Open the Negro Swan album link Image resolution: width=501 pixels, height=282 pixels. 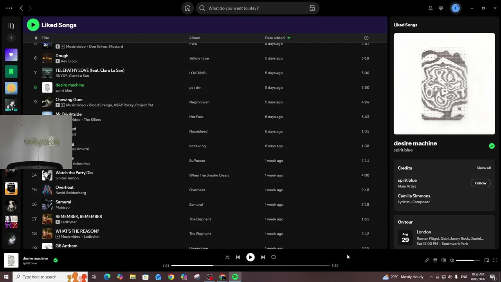click(199, 102)
